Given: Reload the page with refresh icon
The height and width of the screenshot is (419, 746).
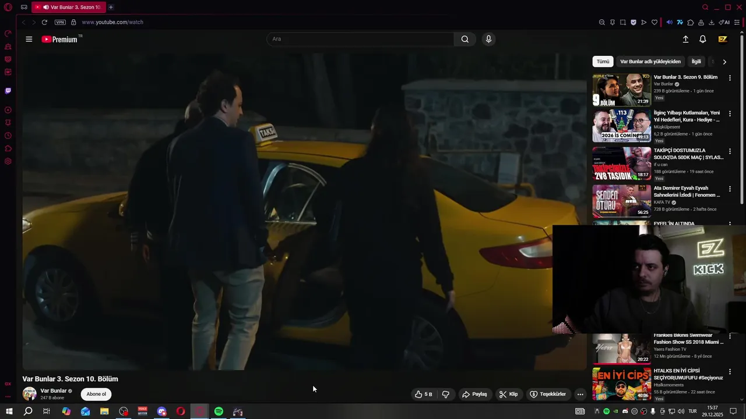Looking at the screenshot, I should point(44,22).
